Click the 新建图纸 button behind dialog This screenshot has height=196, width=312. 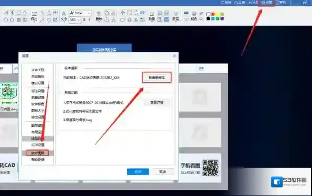tap(104, 48)
